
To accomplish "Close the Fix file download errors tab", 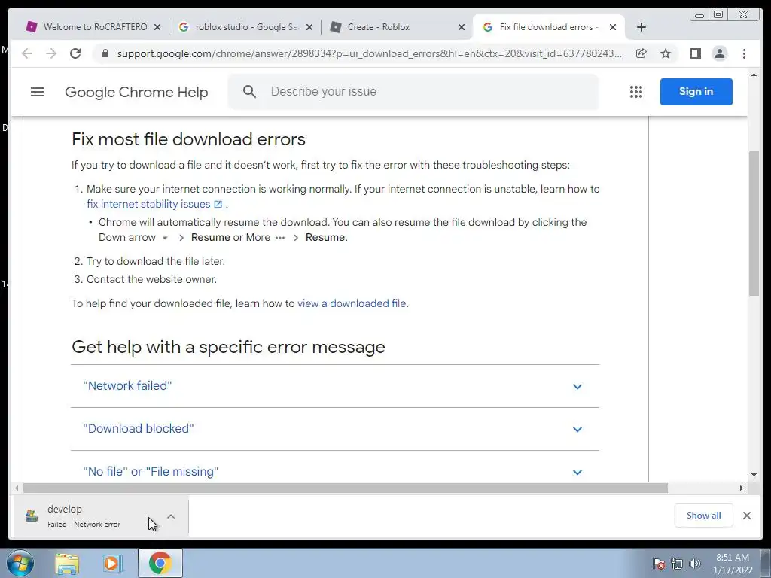I will pos(613,27).
